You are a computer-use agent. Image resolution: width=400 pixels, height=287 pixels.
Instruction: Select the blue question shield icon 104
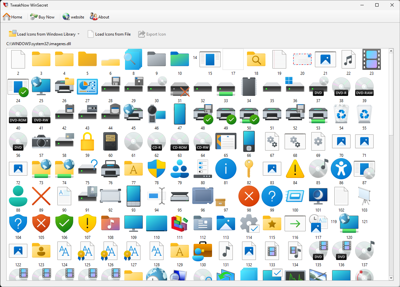pos(18,223)
